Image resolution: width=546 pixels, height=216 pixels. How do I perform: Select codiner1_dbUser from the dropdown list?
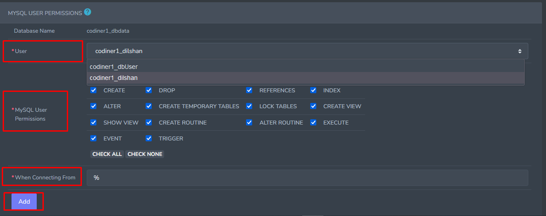click(113, 67)
